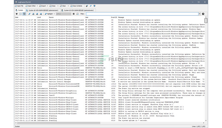Sort by the Date column header
Screen dimensions: 222x128
16,17
